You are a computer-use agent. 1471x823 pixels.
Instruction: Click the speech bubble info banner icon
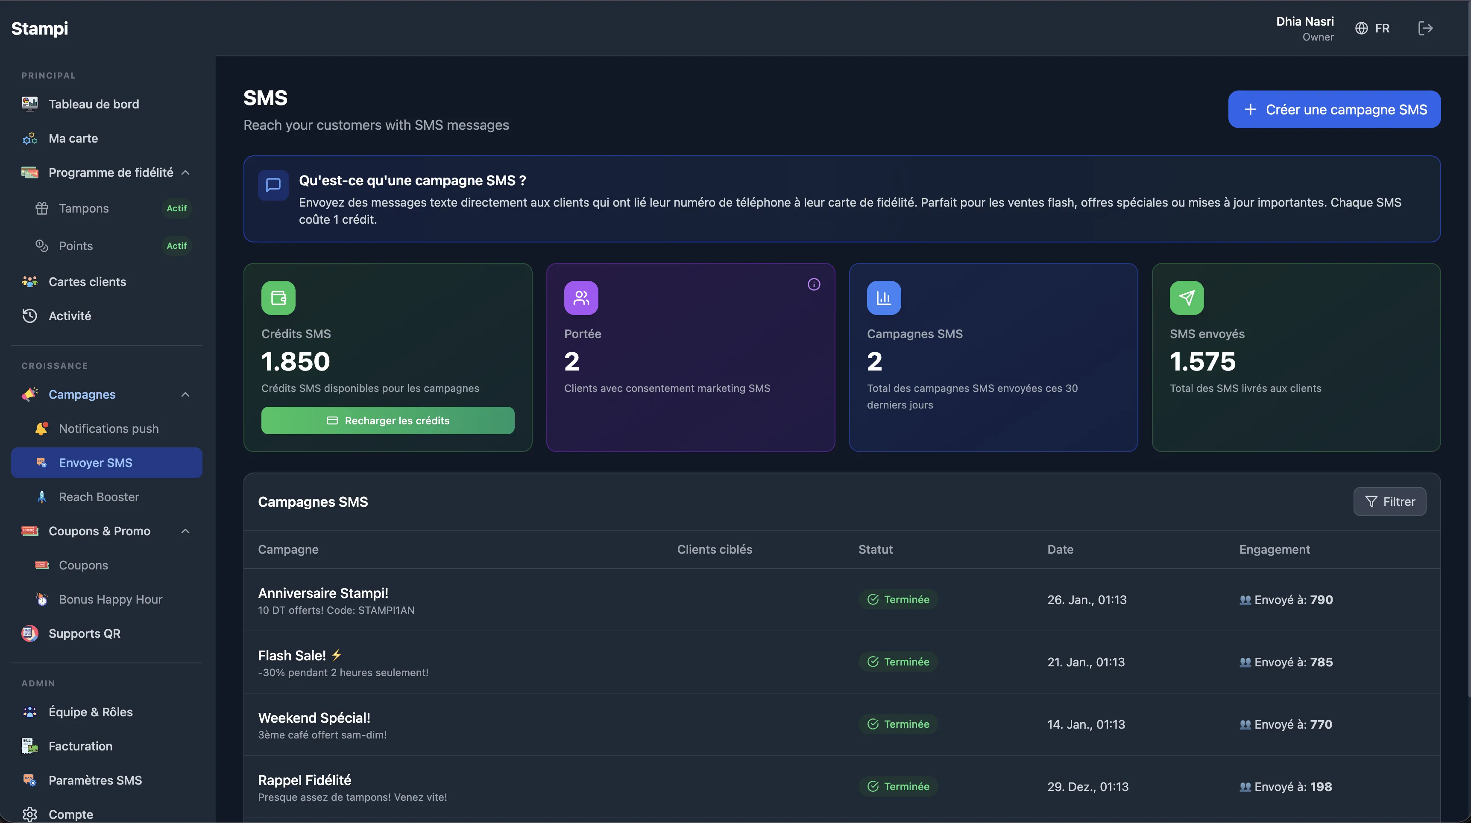[273, 185]
